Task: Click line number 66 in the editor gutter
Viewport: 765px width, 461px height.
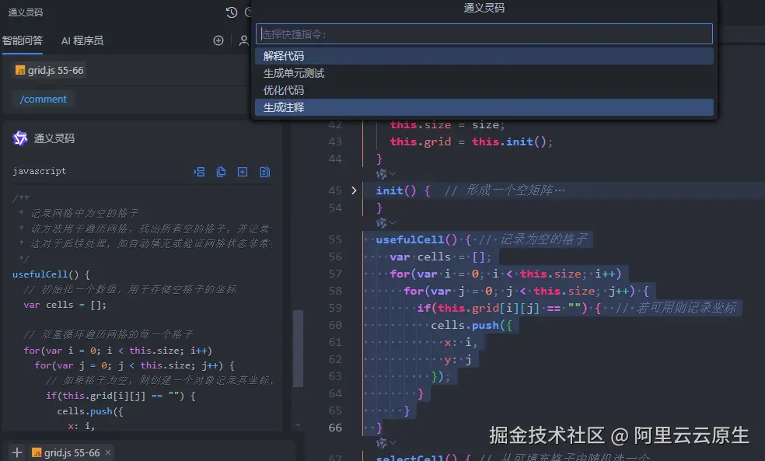Action: tap(335, 428)
